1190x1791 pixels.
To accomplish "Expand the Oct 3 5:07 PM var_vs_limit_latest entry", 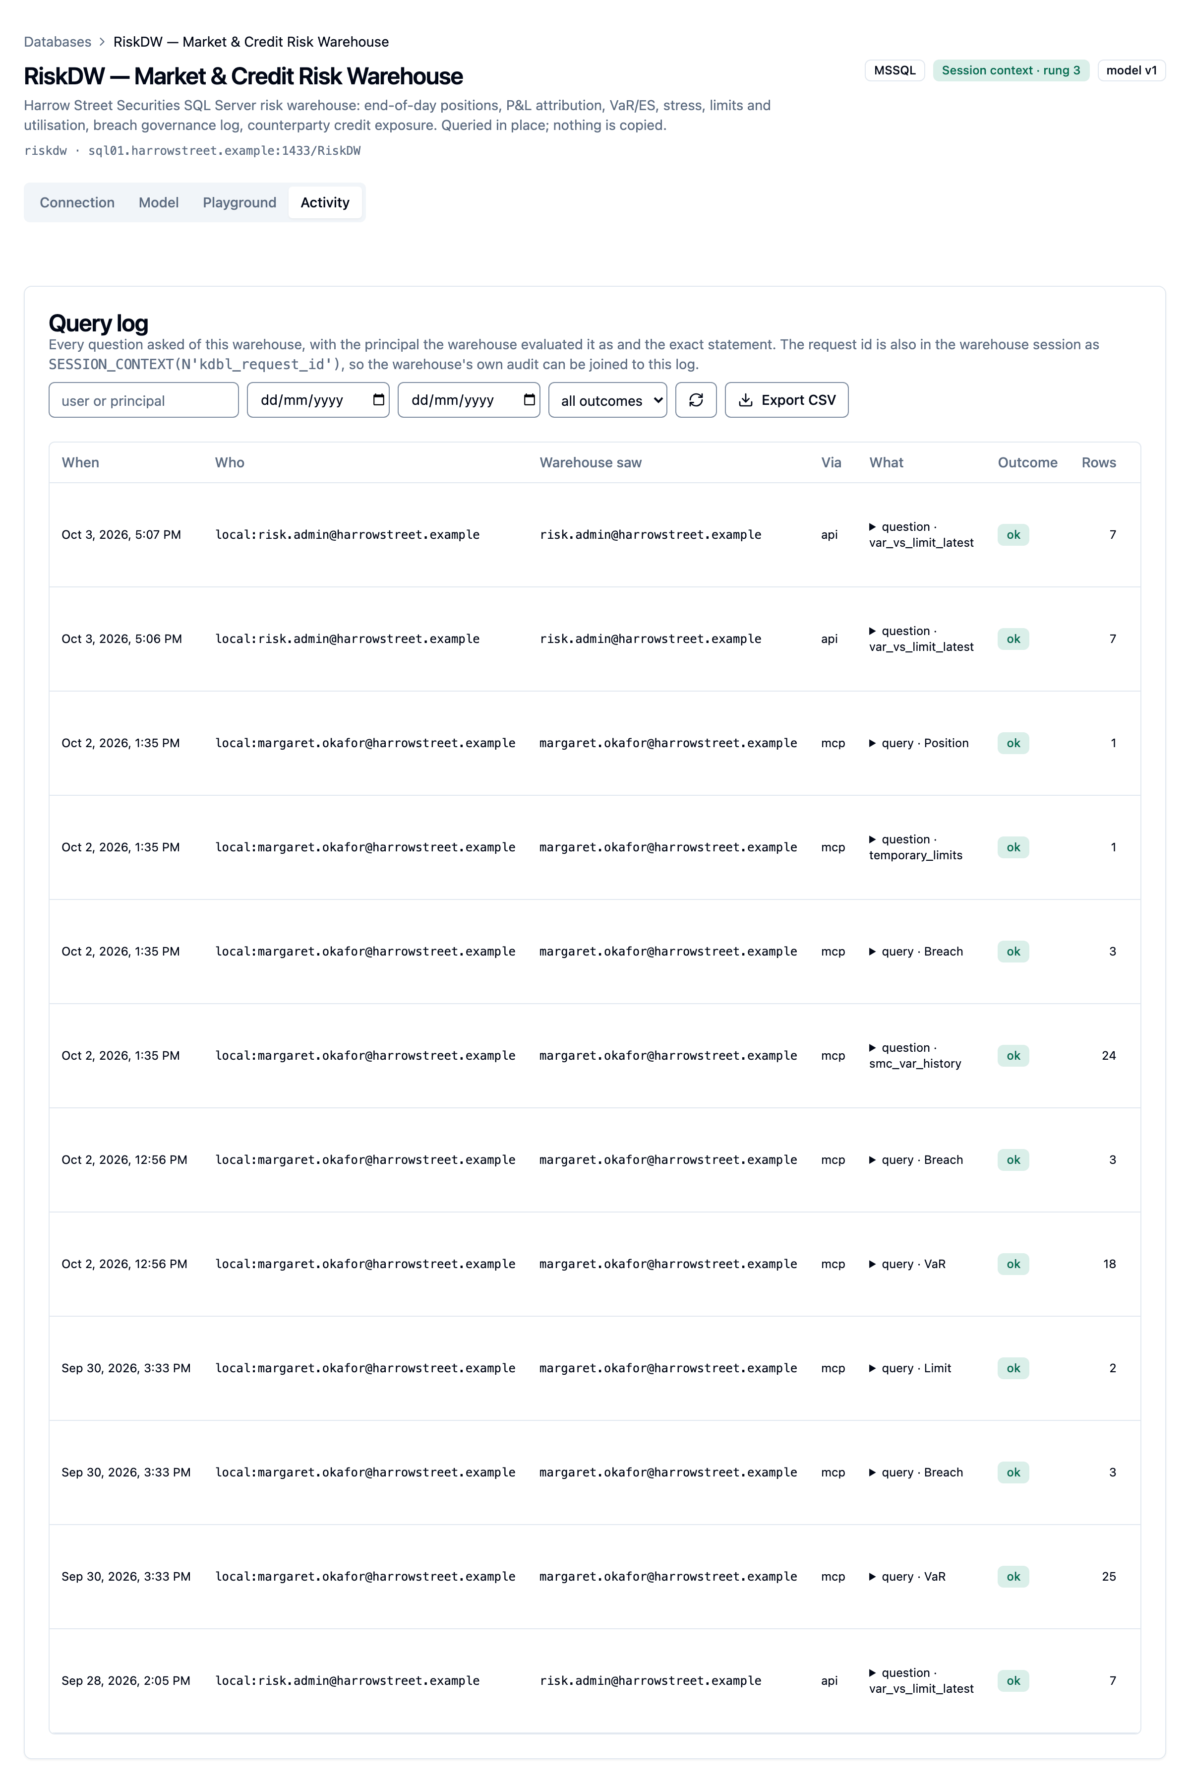I will click(x=921, y=534).
